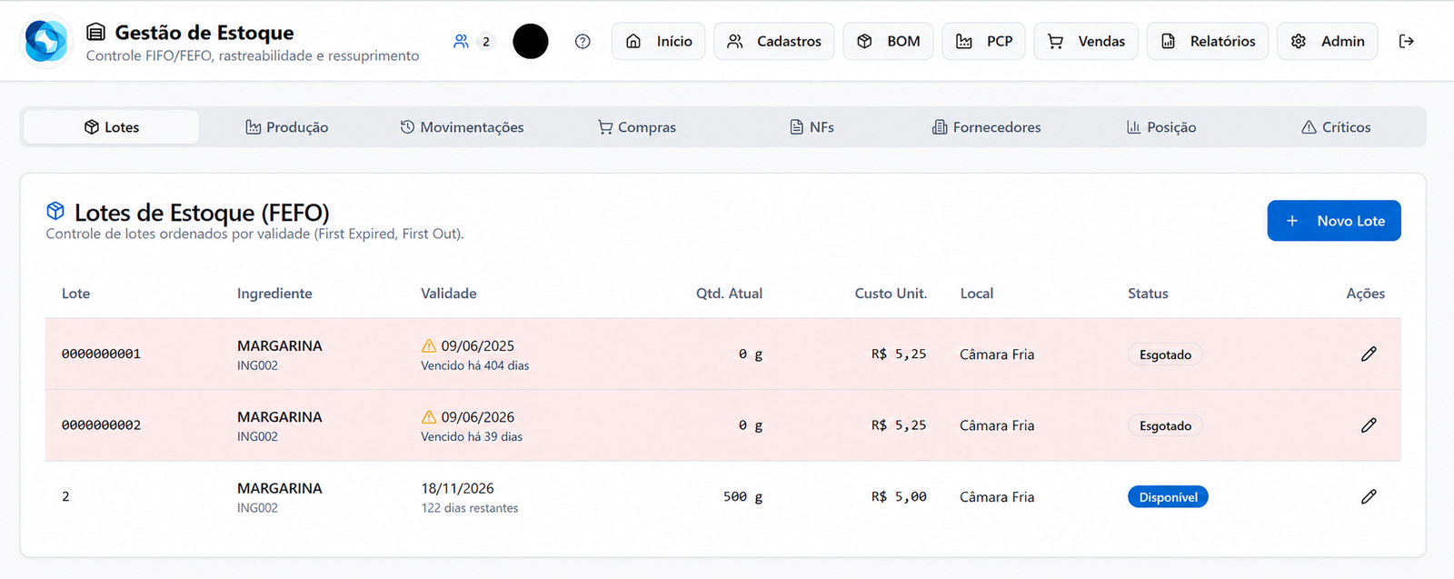Open the Fornecedores tab

coord(986,127)
